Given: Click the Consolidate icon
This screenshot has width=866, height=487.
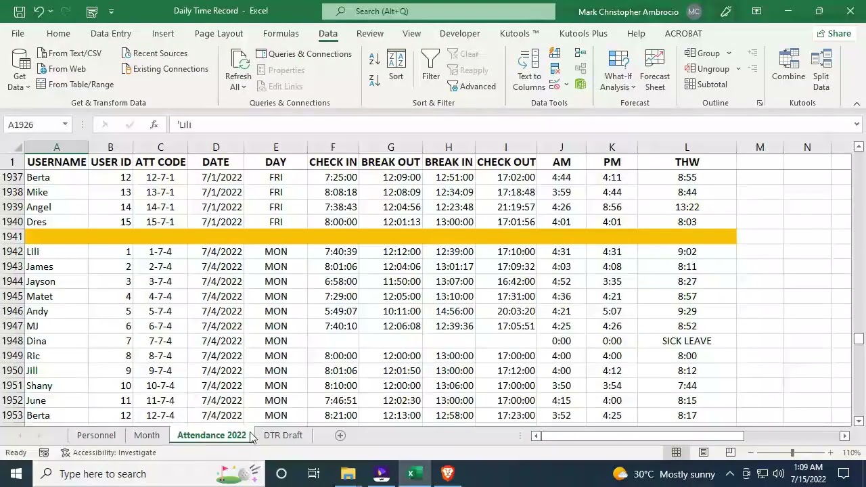Looking at the screenshot, I should (x=580, y=53).
